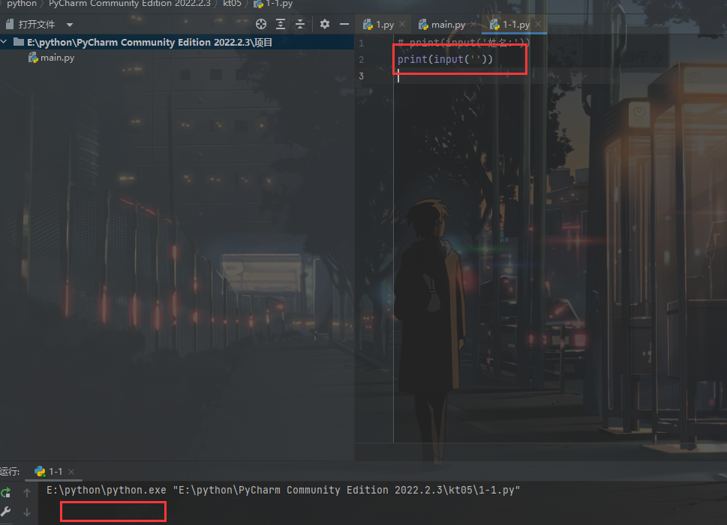Click the Rerun green arrow icon
This screenshot has width=727, height=525.
click(x=5, y=493)
